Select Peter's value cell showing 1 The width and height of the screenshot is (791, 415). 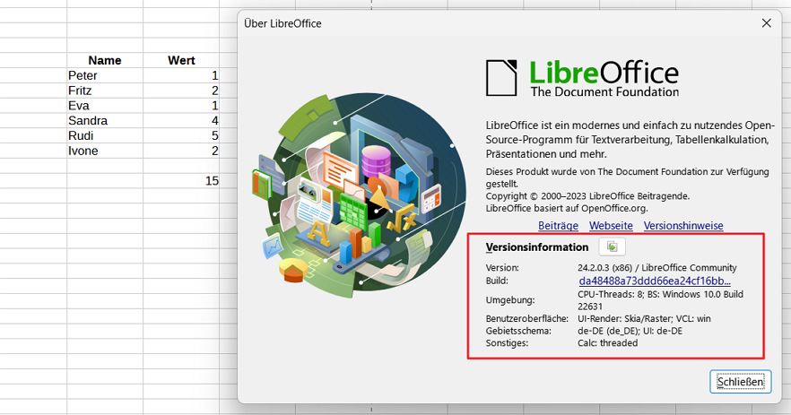click(x=181, y=75)
